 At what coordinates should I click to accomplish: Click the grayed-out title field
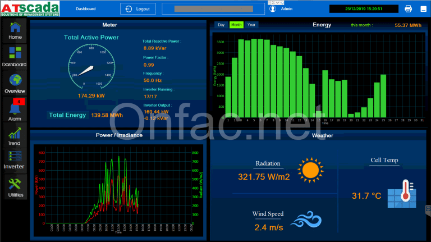pyautogui.click(x=213, y=9)
